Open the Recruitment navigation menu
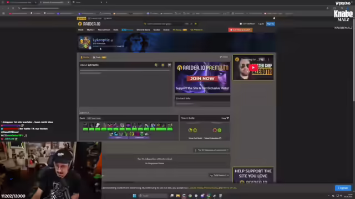 coord(104,30)
